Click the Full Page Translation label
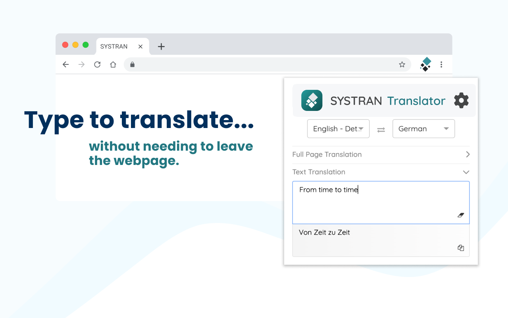This screenshot has height=318, width=508. 327,154
